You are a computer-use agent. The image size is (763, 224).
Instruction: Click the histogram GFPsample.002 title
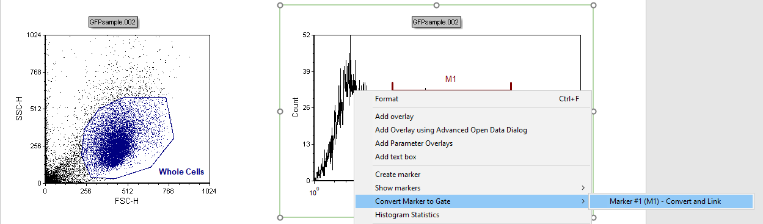(436, 22)
